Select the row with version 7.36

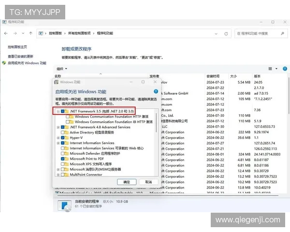(224, 110)
